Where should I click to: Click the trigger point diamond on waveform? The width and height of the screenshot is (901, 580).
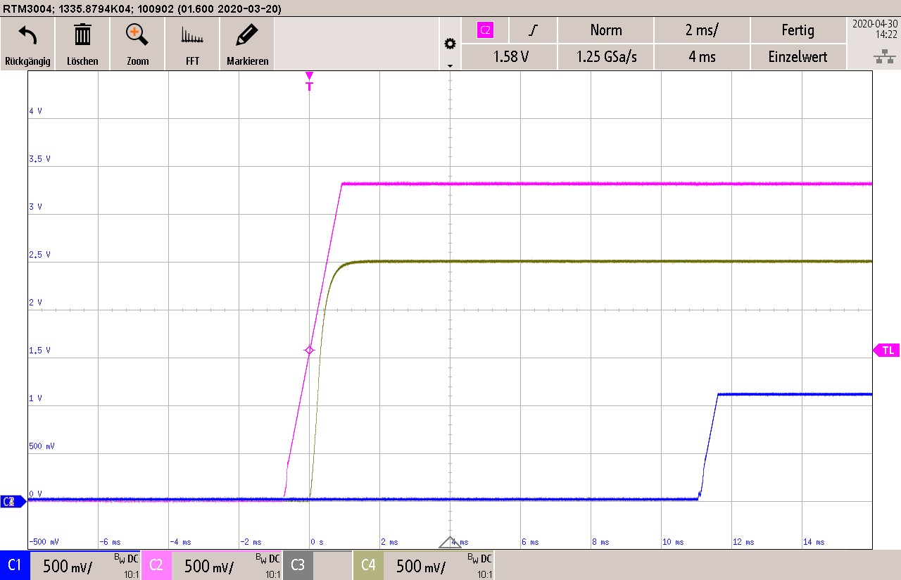point(309,350)
